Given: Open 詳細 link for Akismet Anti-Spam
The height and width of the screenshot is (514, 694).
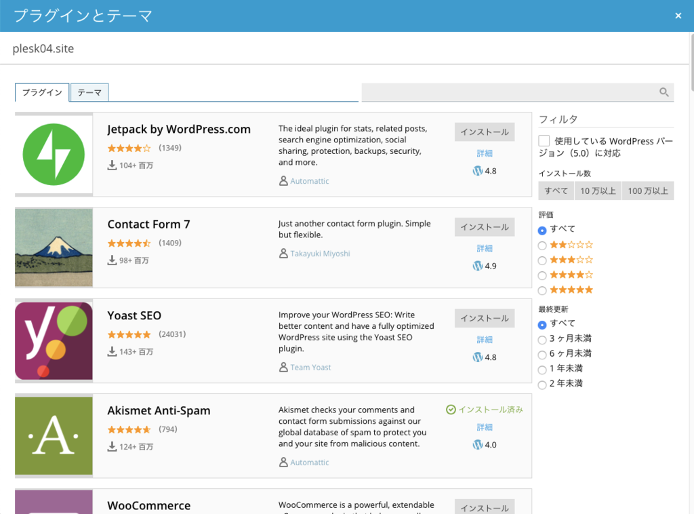Looking at the screenshot, I should click(485, 427).
